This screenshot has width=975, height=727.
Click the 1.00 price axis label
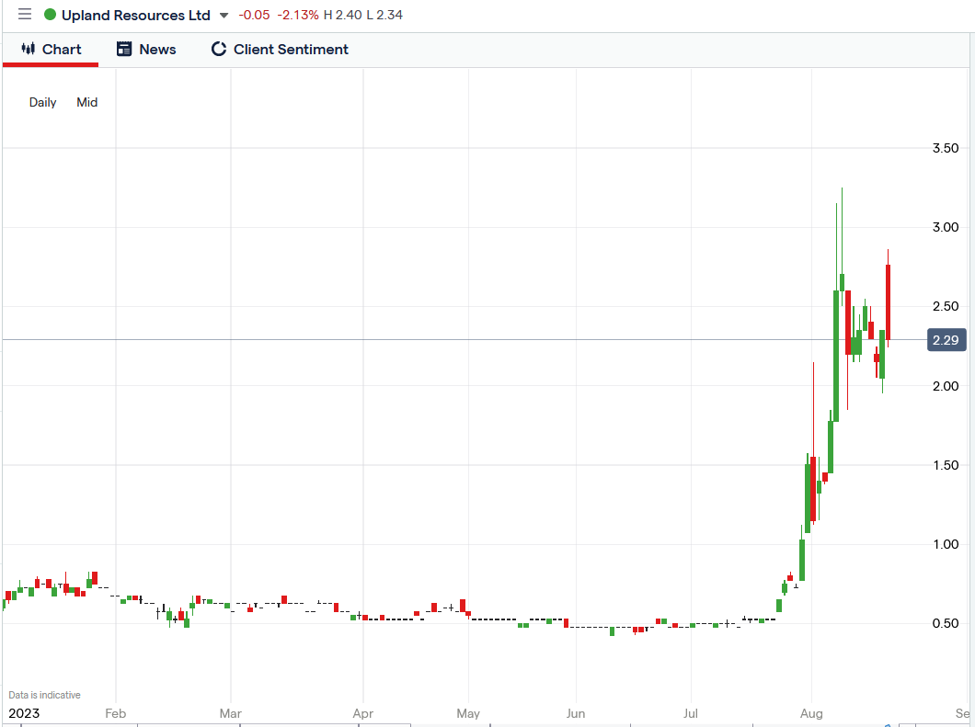click(x=946, y=544)
